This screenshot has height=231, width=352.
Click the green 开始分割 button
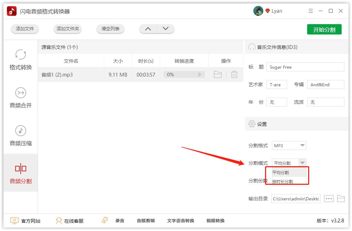click(x=324, y=29)
